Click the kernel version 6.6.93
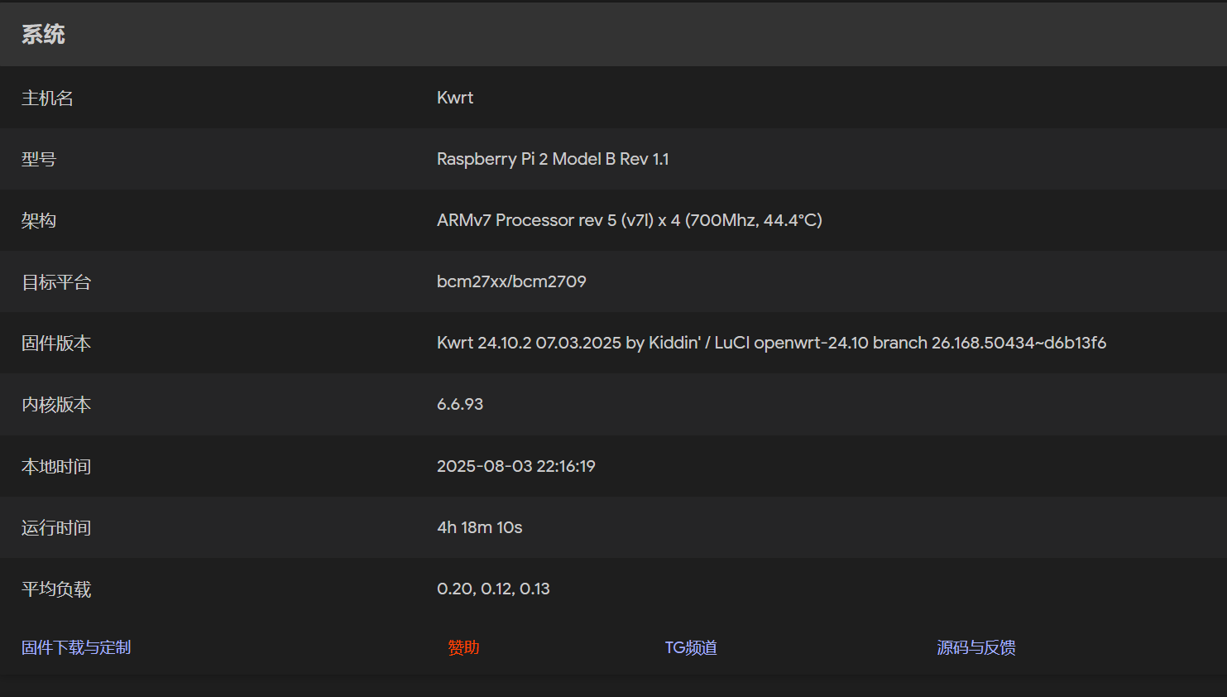1227x697 pixels. coord(460,404)
